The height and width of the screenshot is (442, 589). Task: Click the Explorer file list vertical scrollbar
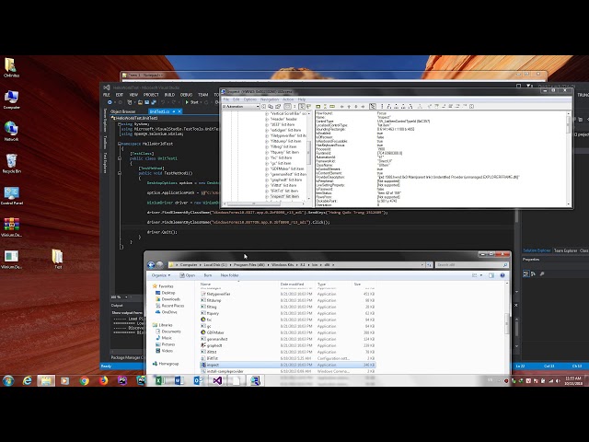point(507,324)
